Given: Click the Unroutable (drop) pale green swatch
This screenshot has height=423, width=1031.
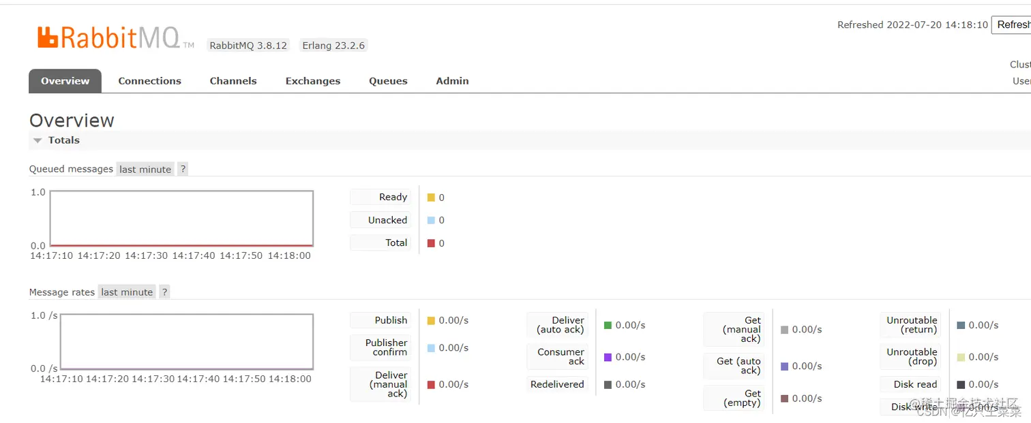Looking at the screenshot, I should coord(961,357).
